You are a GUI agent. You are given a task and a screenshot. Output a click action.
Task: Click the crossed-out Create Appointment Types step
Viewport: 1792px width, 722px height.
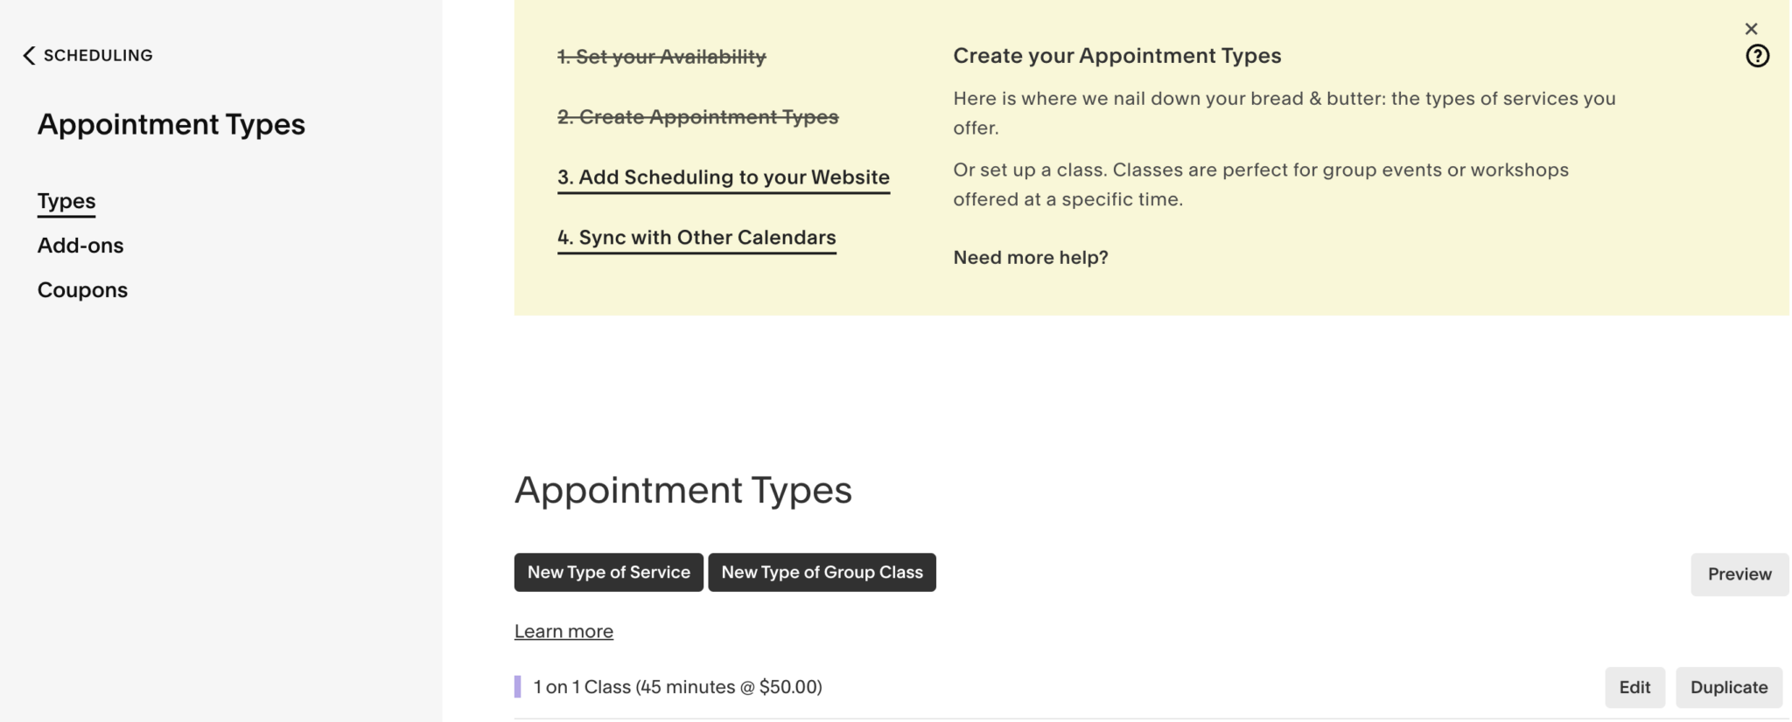point(697,115)
